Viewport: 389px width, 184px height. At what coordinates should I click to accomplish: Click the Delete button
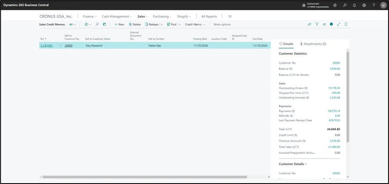[135, 24]
